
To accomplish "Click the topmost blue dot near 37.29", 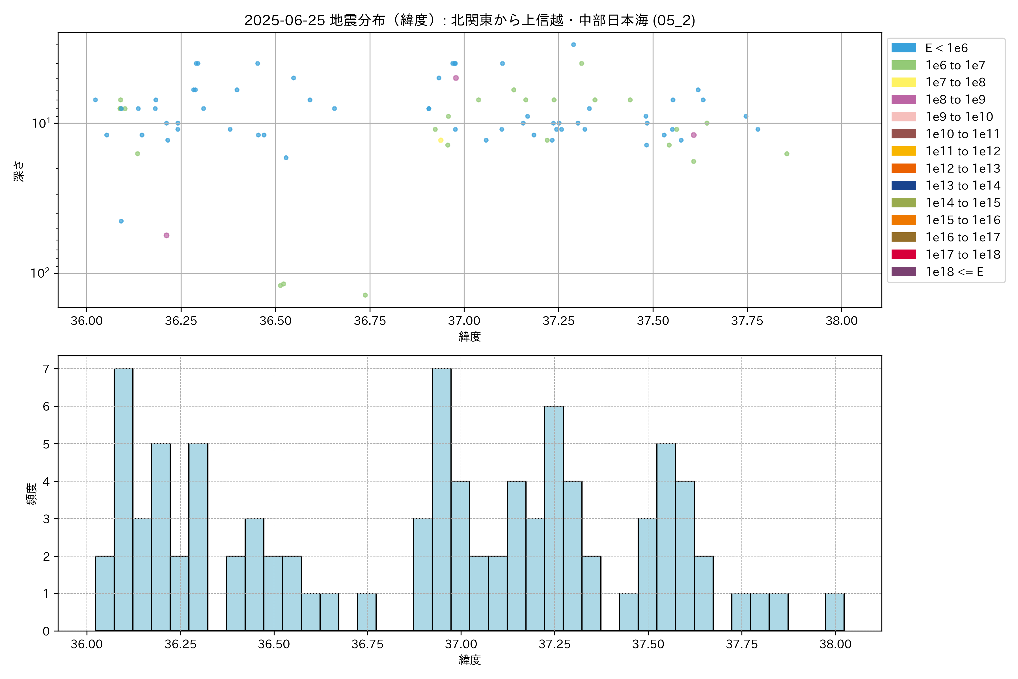I will coord(573,45).
